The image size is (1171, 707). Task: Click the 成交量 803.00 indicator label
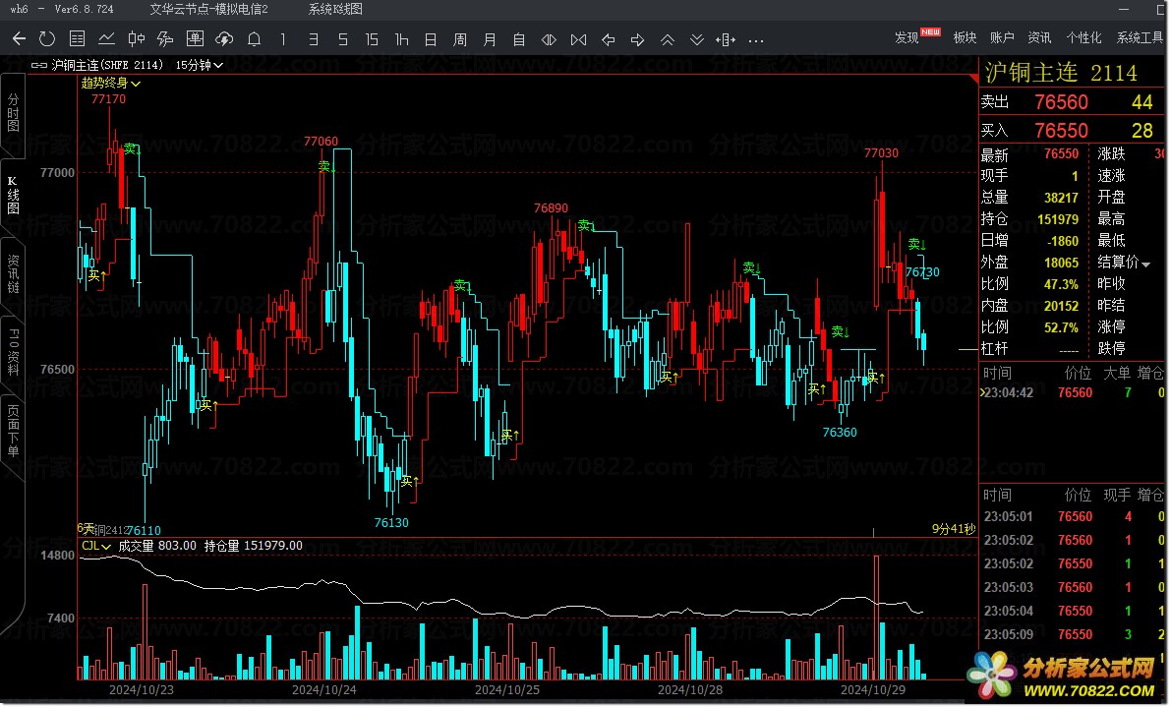157,546
